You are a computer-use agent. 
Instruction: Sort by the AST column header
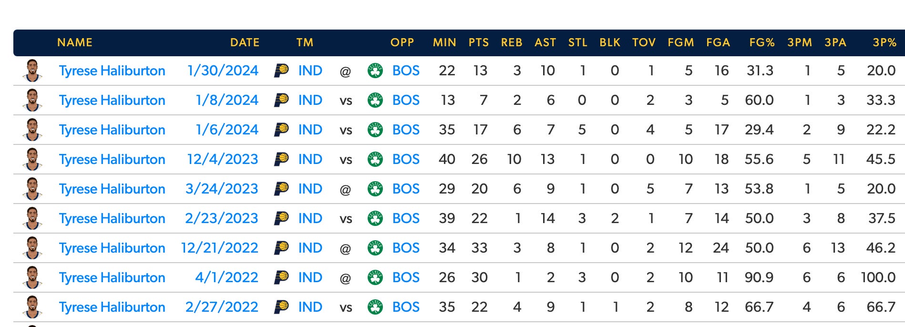tap(545, 42)
